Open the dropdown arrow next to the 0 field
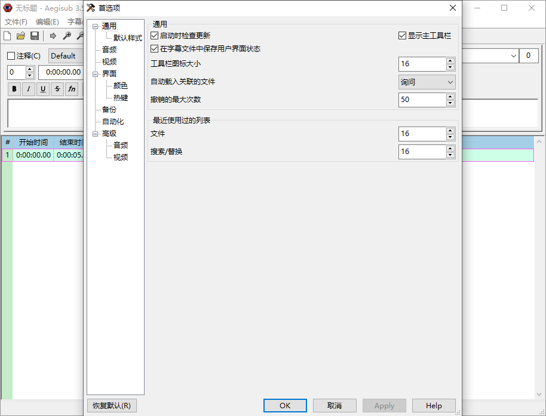 (513, 56)
